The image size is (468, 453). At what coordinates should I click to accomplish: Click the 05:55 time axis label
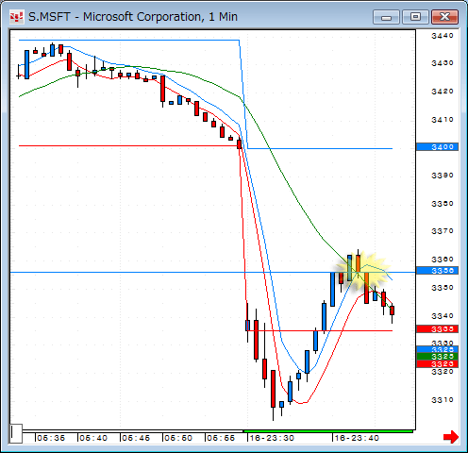(221, 438)
